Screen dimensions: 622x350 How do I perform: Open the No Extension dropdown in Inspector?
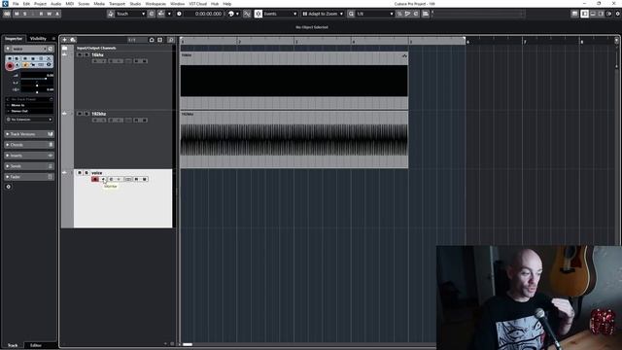pos(29,120)
